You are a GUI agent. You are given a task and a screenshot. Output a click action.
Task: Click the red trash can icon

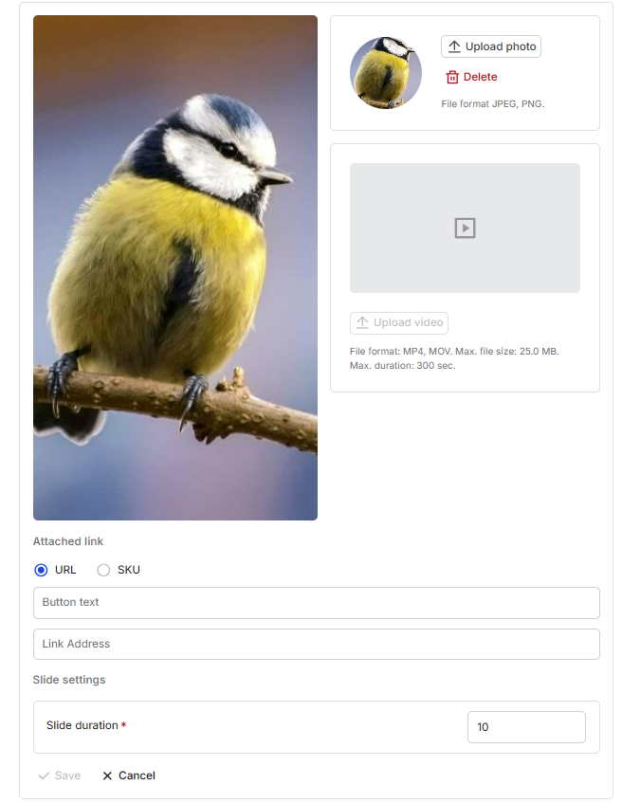452,77
